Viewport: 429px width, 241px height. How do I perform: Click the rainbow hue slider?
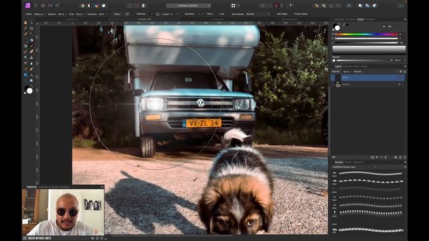[367, 34]
